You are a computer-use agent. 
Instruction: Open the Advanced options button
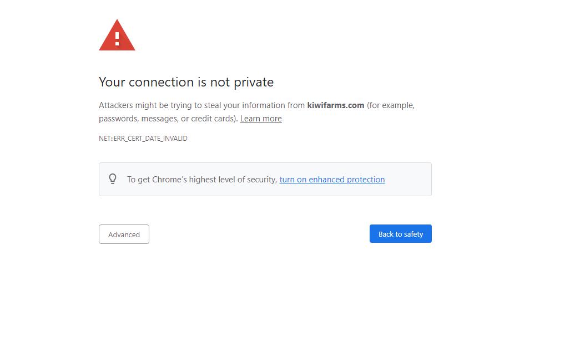tap(124, 234)
